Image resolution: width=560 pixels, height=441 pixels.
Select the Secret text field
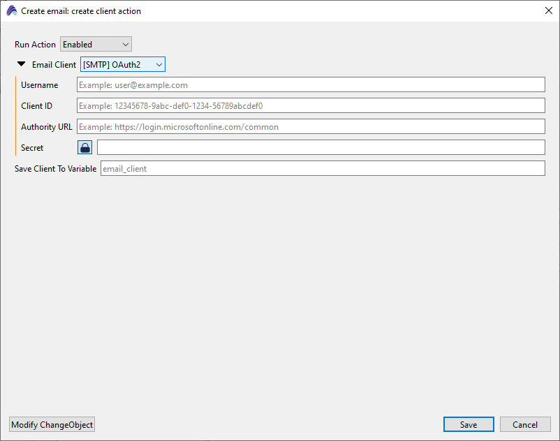tap(320, 147)
